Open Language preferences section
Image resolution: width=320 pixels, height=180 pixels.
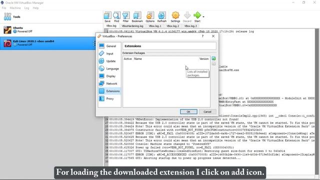pos(109,69)
